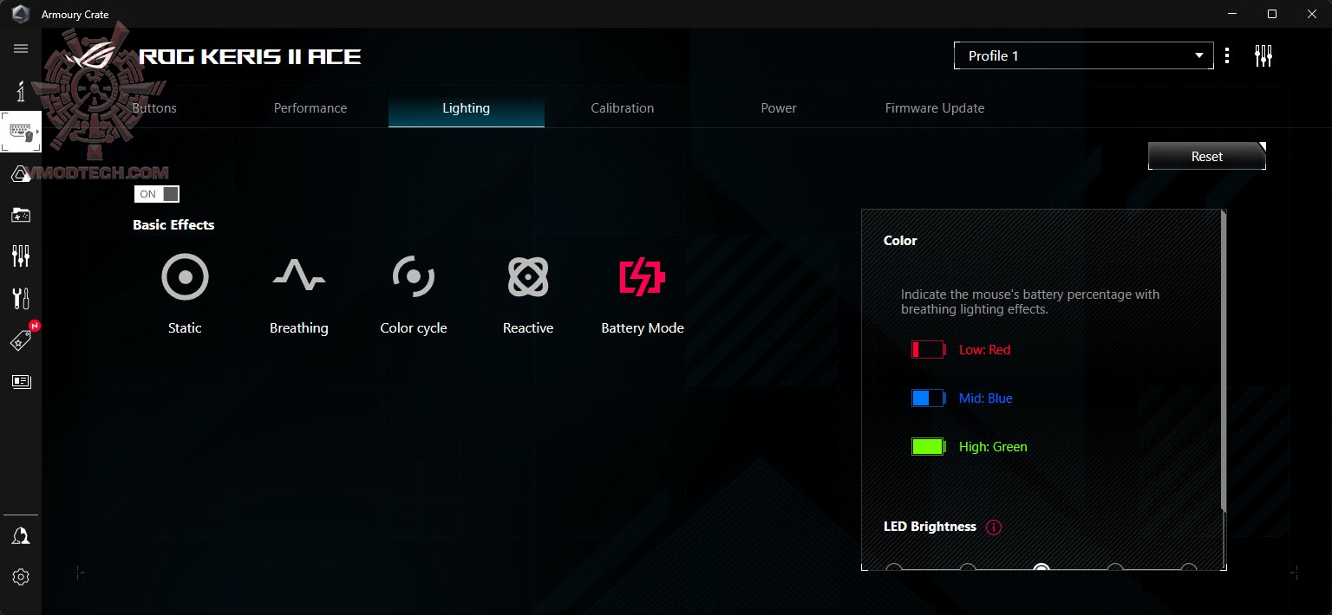This screenshot has width=1332, height=615.
Task: Expand the Profile 1 dropdown
Action: (1084, 55)
